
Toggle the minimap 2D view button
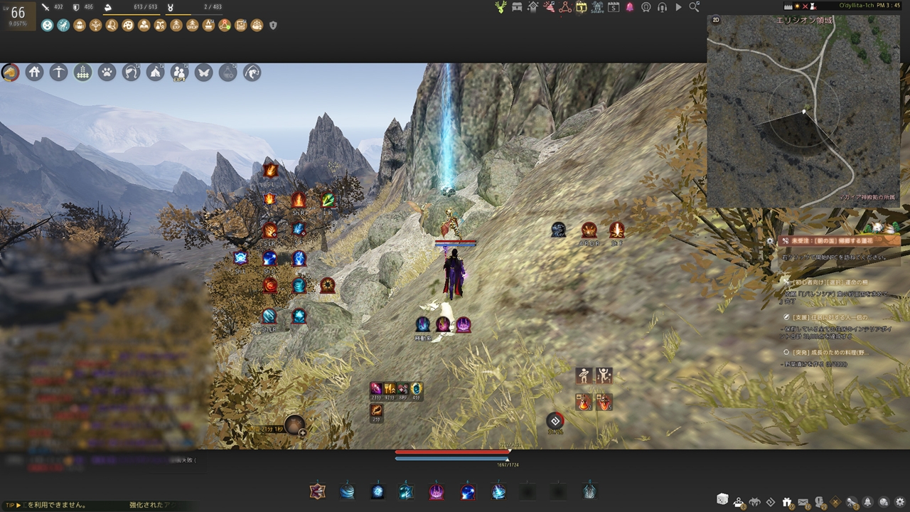(x=716, y=20)
